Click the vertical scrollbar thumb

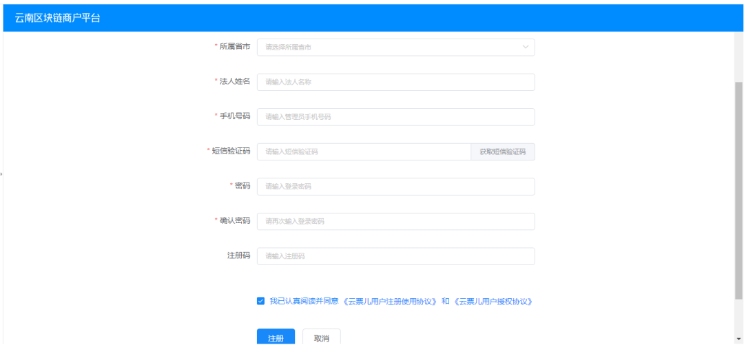tap(738, 190)
